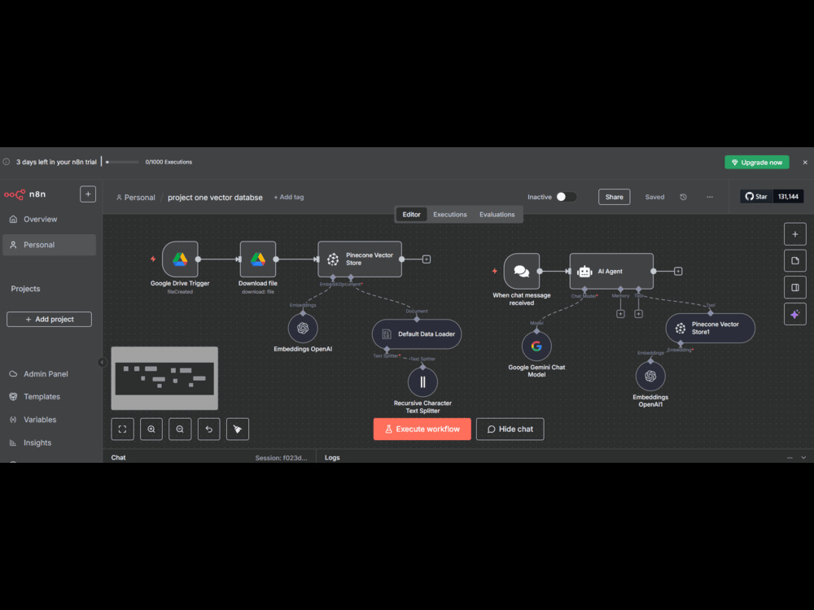Image resolution: width=814 pixels, height=610 pixels.
Task: Click the GitHub Star button
Action: pos(756,197)
